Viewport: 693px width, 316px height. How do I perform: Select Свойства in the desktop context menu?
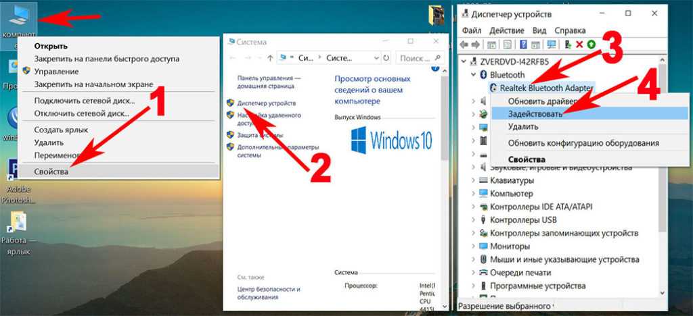tap(51, 172)
